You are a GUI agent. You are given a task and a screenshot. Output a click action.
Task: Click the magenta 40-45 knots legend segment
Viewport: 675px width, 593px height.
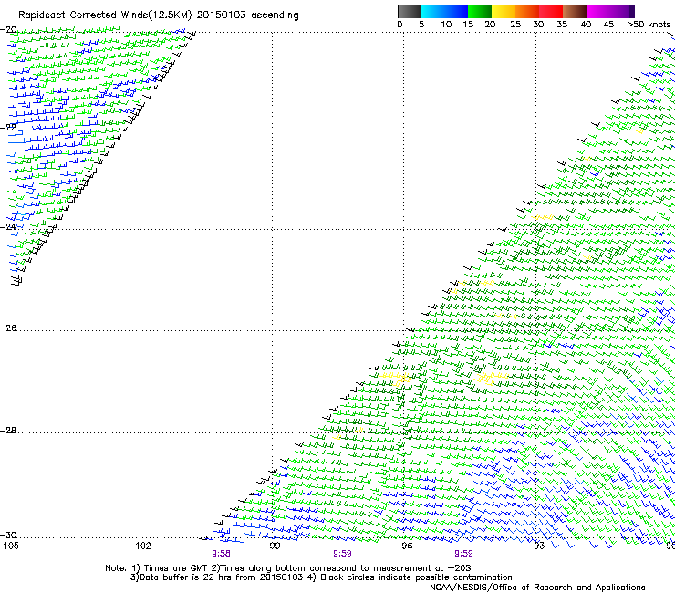tap(598, 11)
